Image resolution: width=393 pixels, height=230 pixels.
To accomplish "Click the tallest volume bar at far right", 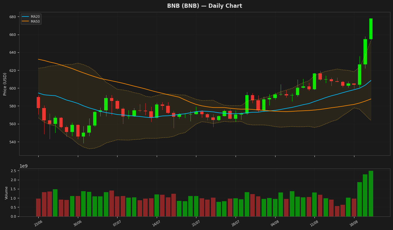I will pos(371,193).
